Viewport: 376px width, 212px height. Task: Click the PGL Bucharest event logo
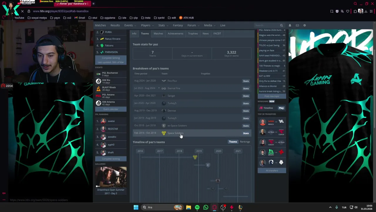[98, 74]
